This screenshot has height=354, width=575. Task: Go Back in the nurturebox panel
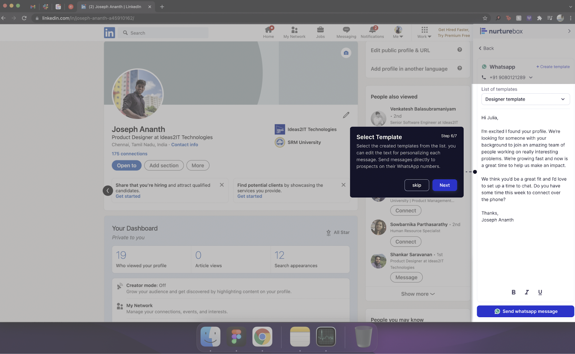click(x=486, y=48)
